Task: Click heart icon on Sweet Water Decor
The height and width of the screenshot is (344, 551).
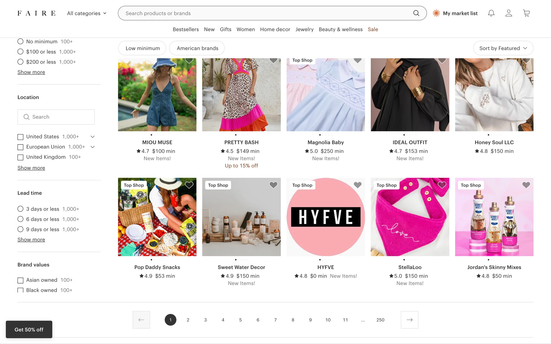Action: tap(273, 185)
